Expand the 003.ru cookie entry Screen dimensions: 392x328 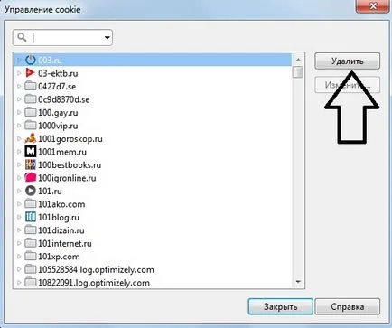pos(19,61)
